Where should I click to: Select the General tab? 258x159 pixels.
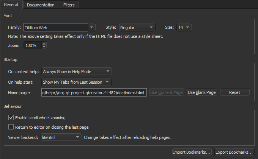11,5
